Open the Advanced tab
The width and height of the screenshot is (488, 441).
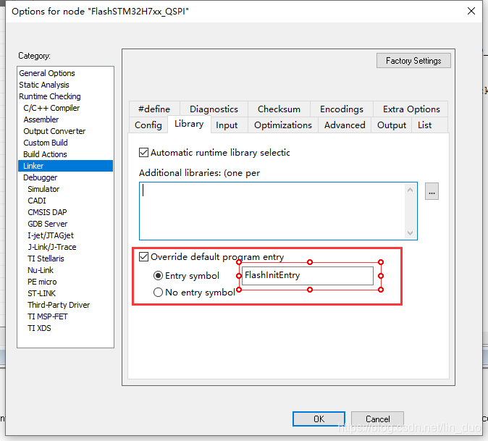pyautogui.click(x=345, y=125)
